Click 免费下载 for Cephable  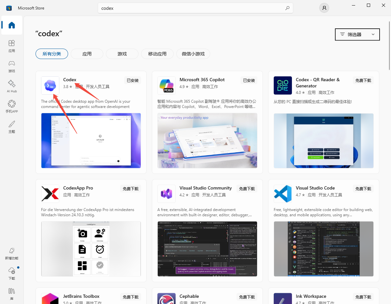click(247, 297)
